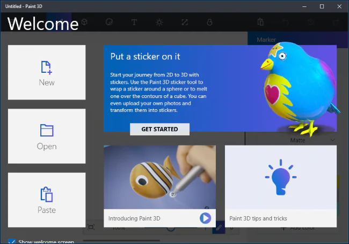Click the blue bird sticker illustration

300,88
